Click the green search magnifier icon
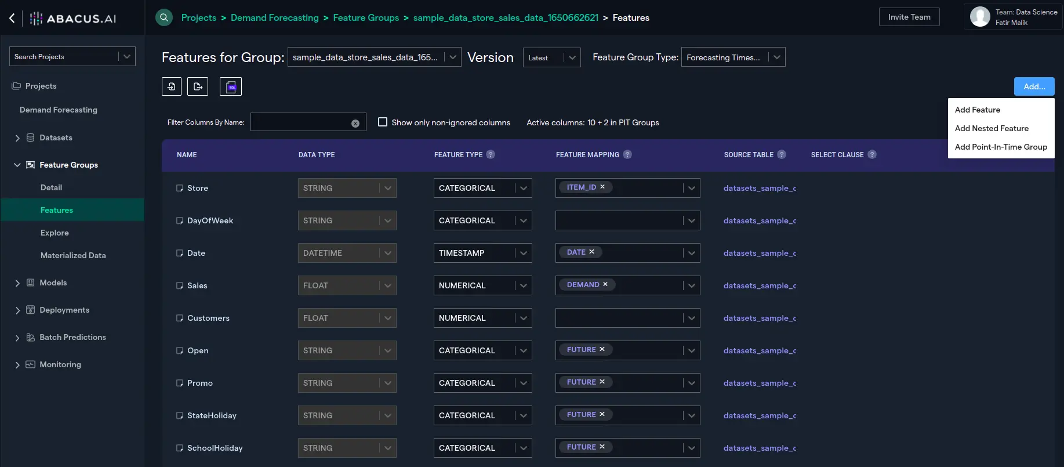 pyautogui.click(x=164, y=17)
